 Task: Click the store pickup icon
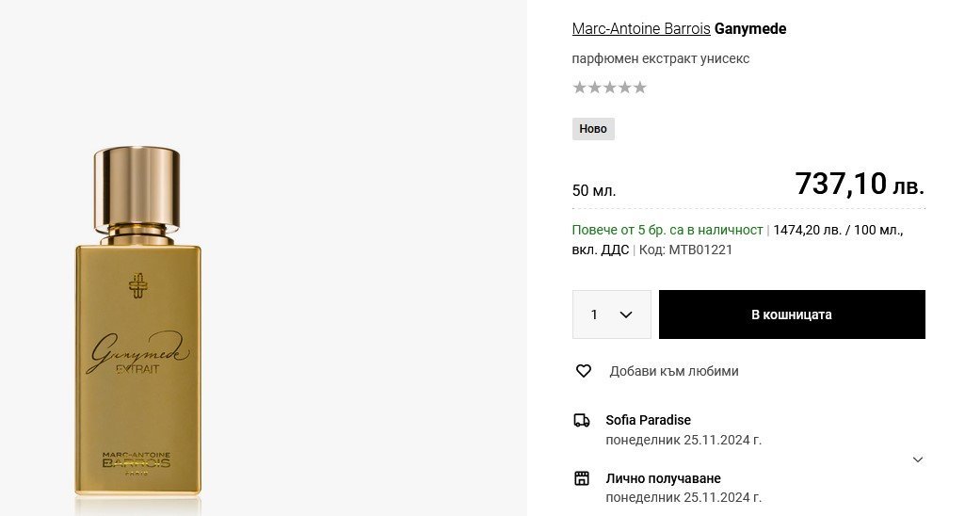tap(582, 478)
